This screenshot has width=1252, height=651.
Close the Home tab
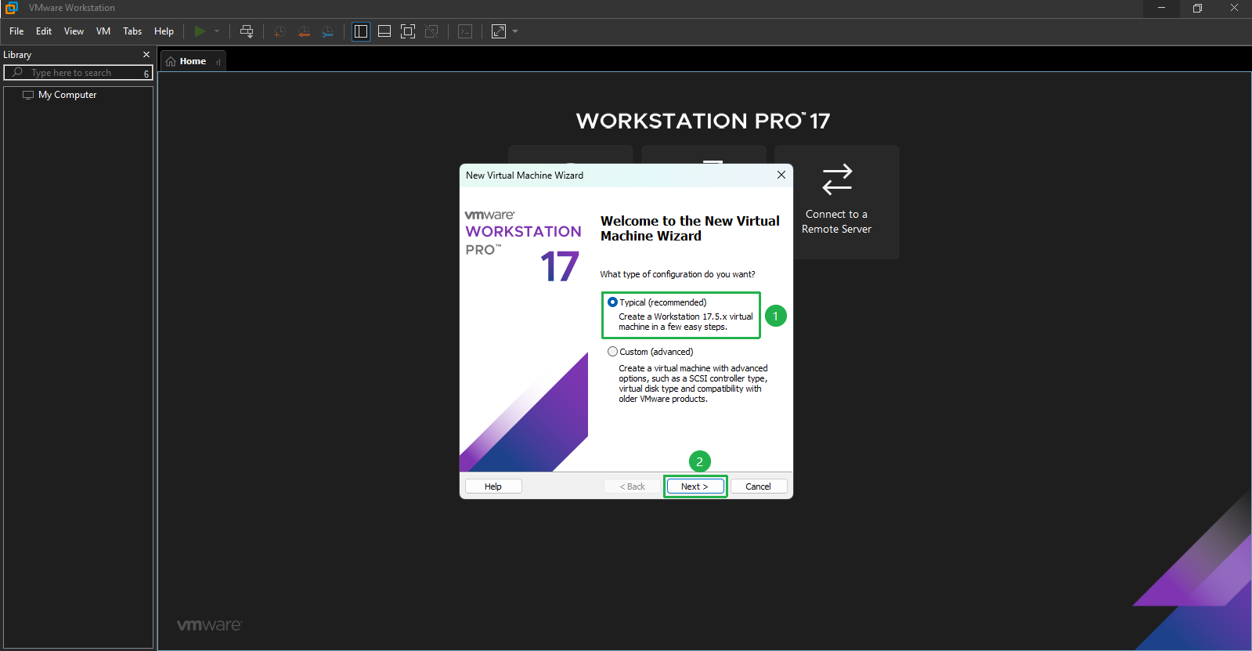(x=218, y=62)
